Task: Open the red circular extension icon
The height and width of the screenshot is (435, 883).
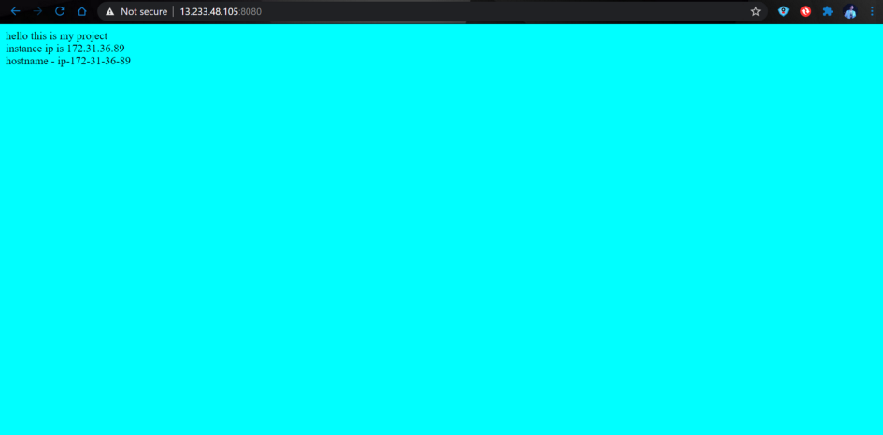Action: coord(805,11)
